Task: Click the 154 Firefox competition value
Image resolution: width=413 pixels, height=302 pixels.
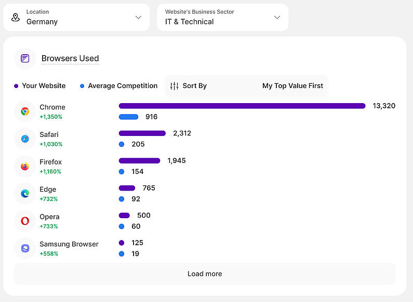Action: coord(138,172)
